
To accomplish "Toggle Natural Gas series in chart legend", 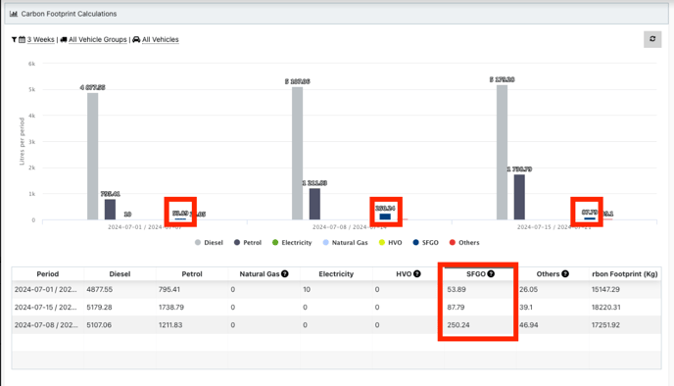I will [x=345, y=242].
